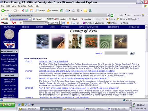Click the Stop icon in IE toolbar
The image size is (148, 111).
22,11
